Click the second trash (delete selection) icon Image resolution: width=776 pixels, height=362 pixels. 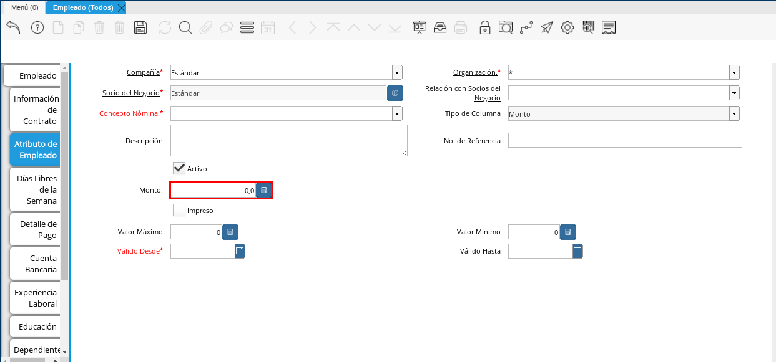coord(120,27)
